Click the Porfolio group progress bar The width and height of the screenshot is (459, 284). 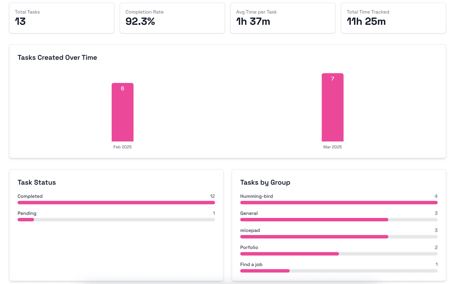[x=339, y=254]
